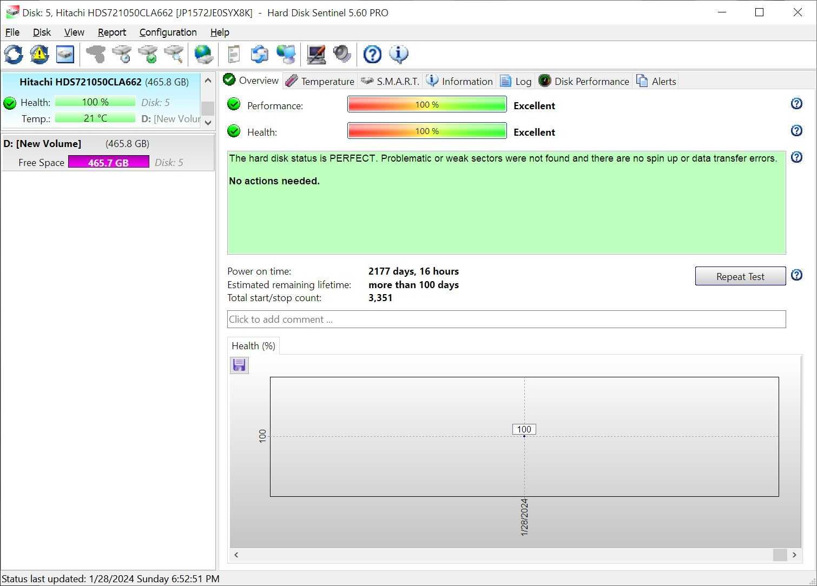Click the laptop with screwdriver toolbar icon
817x586 pixels.
point(317,54)
